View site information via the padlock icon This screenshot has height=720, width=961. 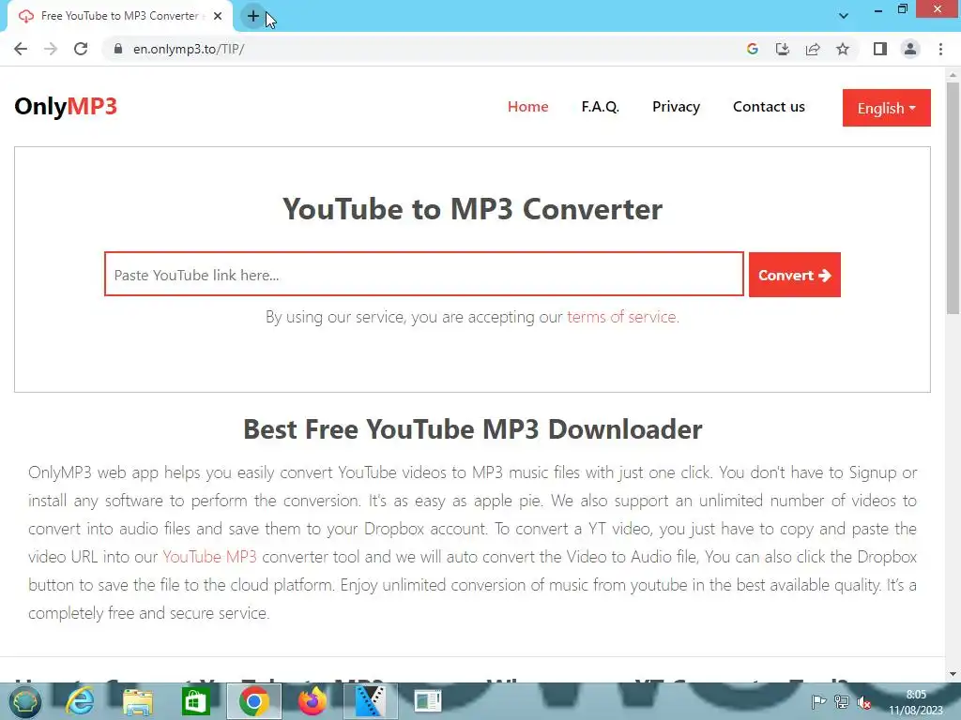(118, 49)
